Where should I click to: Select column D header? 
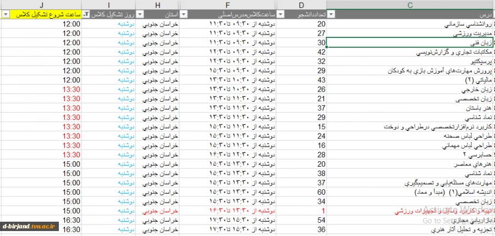pos(301,5)
